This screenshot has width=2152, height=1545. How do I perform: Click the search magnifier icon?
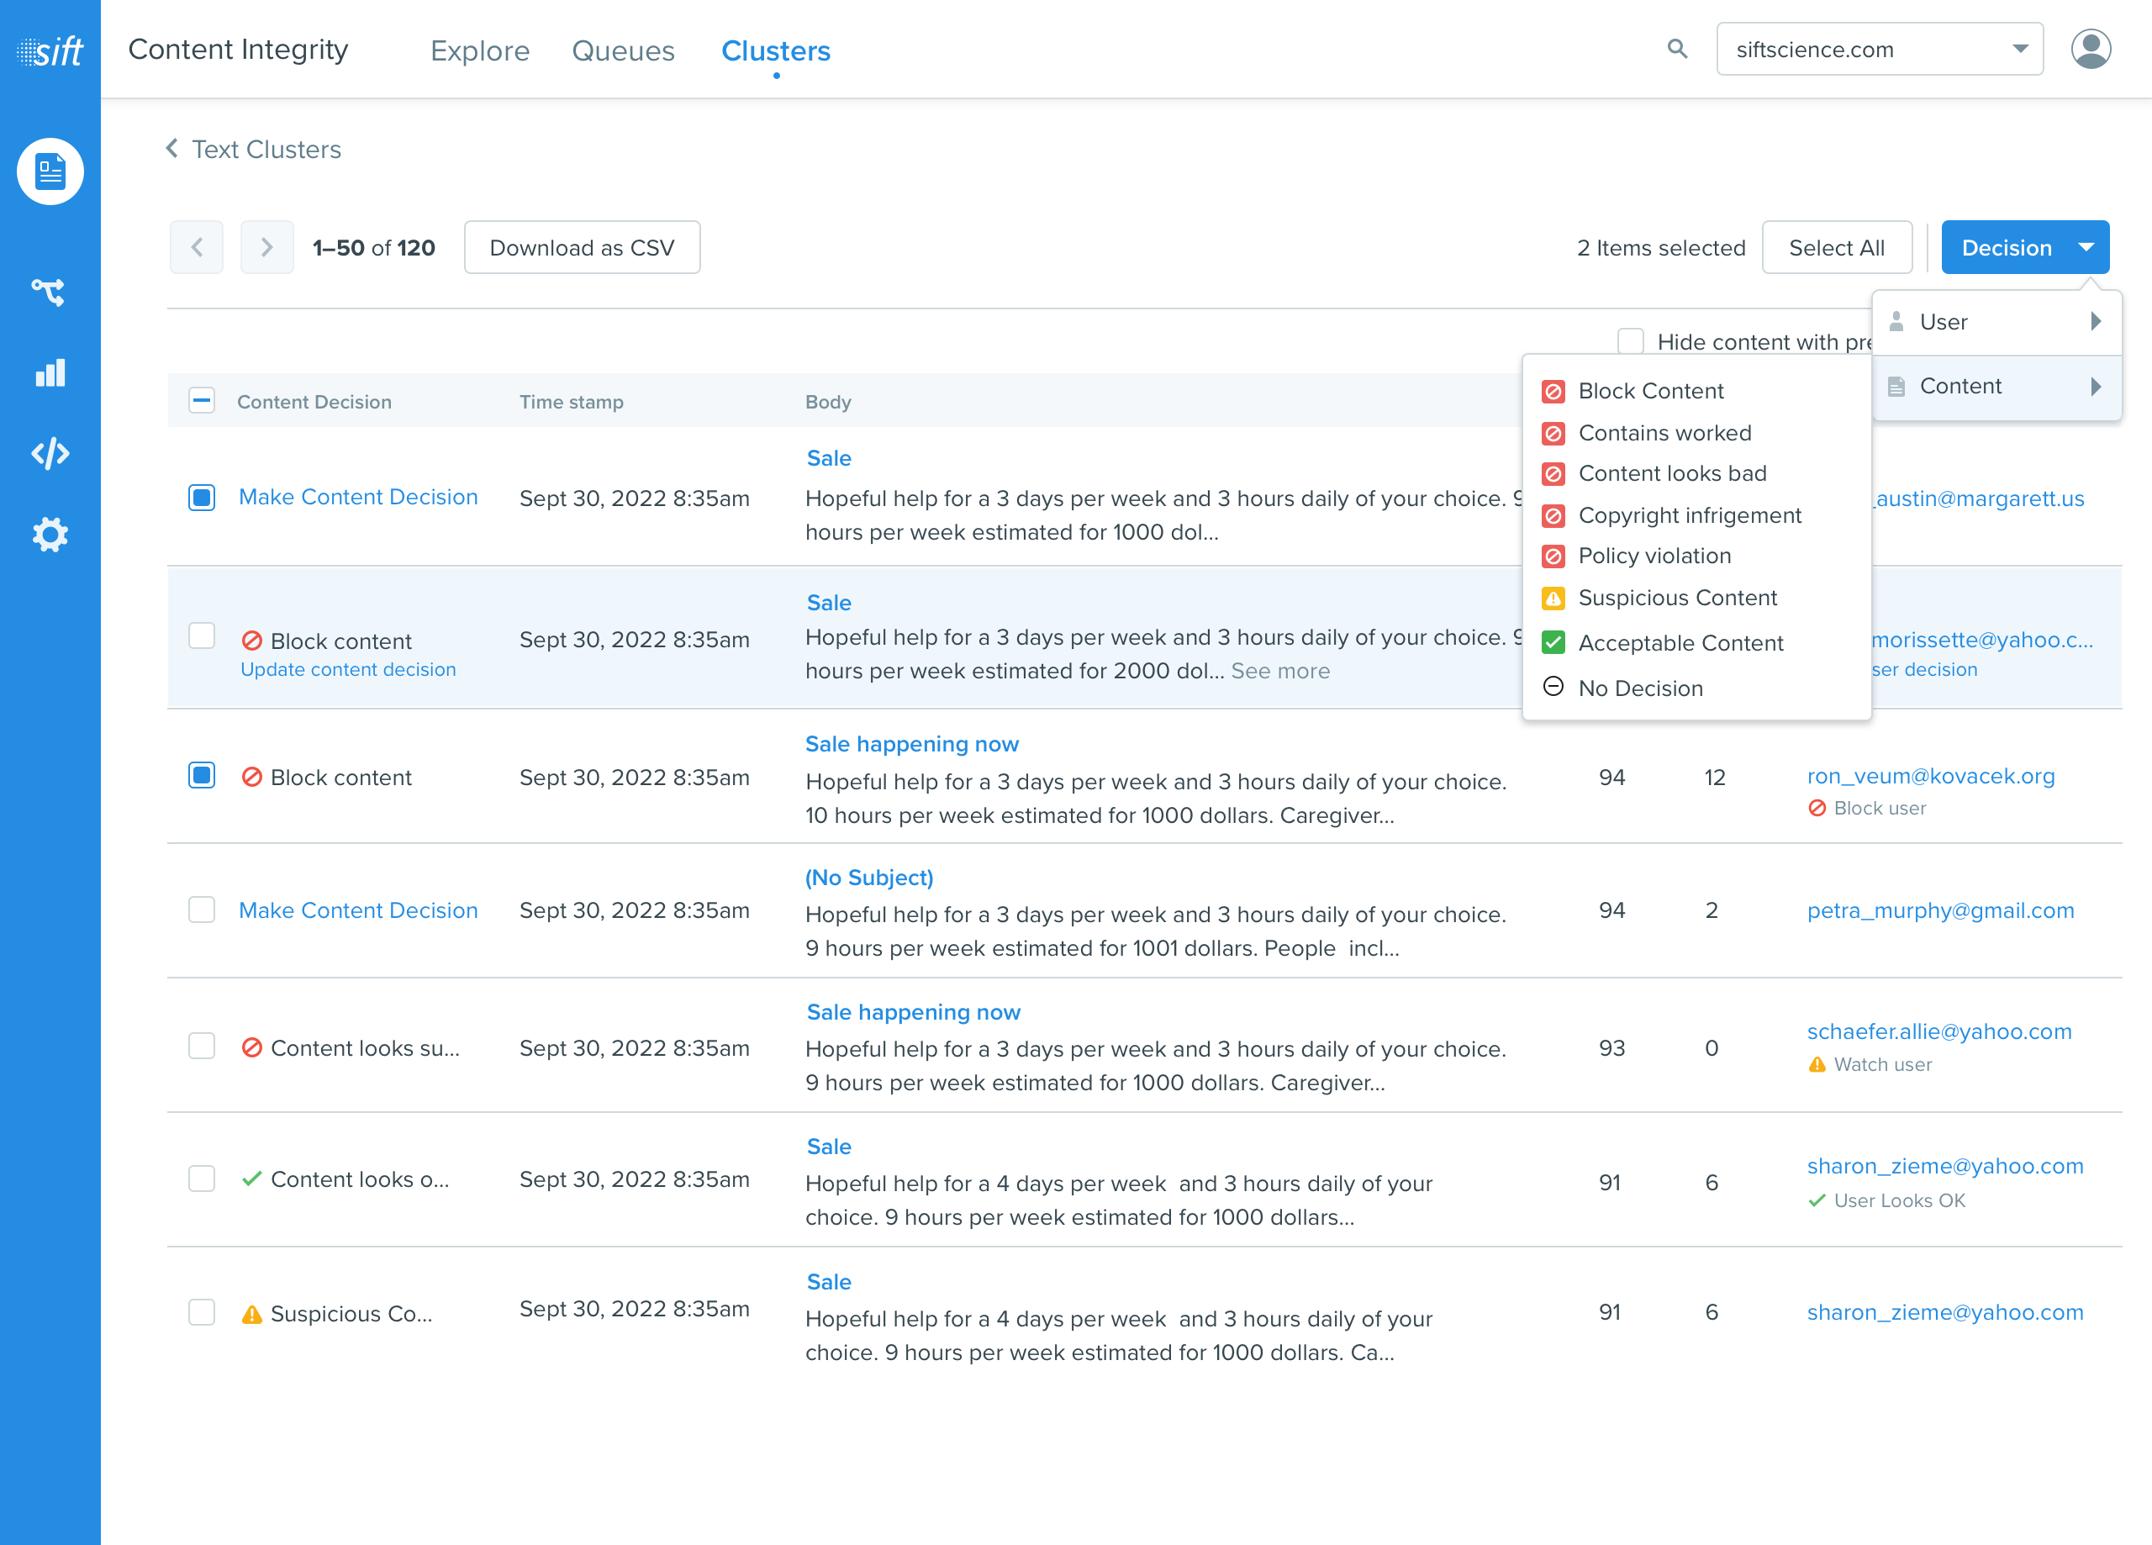tap(1676, 50)
